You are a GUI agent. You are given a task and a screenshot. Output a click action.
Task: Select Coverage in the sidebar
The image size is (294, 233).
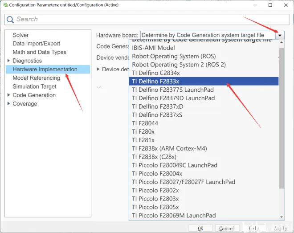(x=25, y=104)
